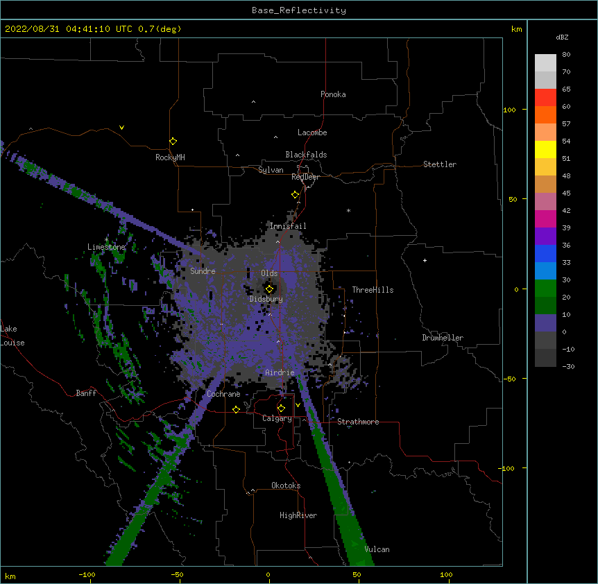Click the Cochrane town label
Viewport: 598px width, 584px height.
(x=223, y=394)
